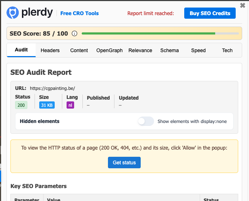
Task: Switch to the Speed tab
Action: tap(198, 50)
